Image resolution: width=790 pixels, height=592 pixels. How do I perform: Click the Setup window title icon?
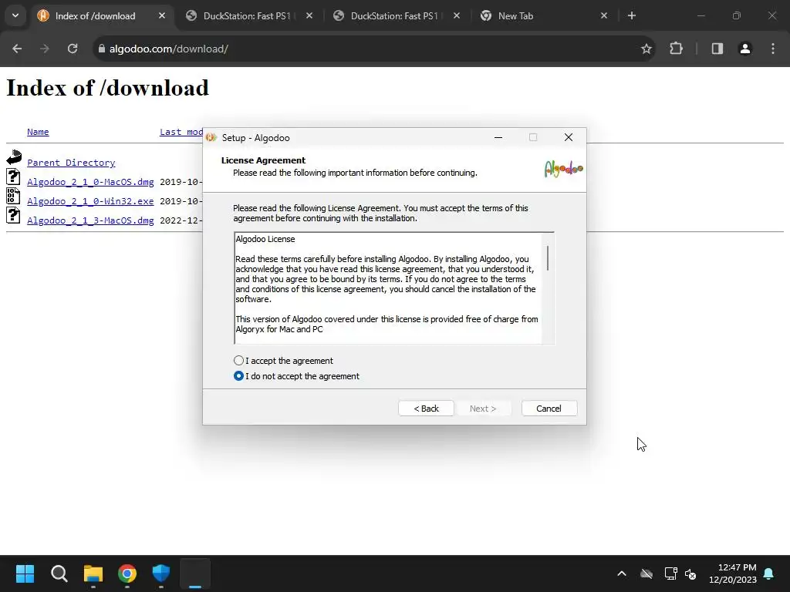pyautogui.click(x=211, y=137)
